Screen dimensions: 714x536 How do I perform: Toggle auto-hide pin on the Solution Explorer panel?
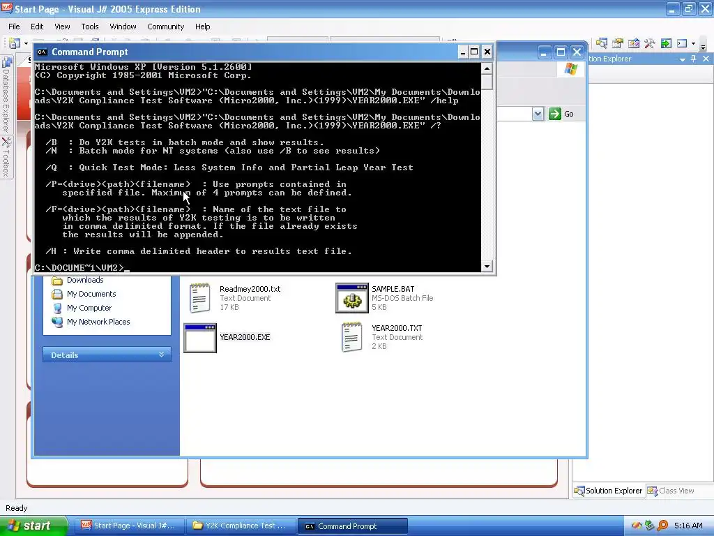pyautogui.click(x=694, y=59)
